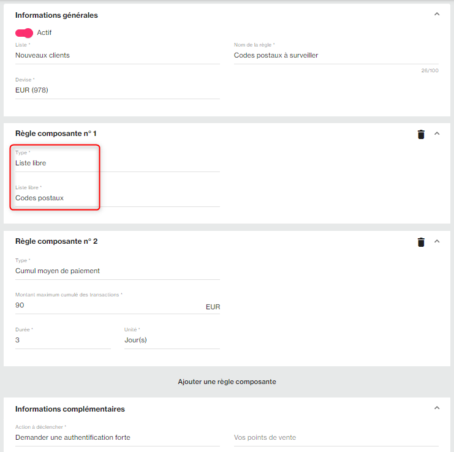Toggle the Actif switch off

(24, 33)
